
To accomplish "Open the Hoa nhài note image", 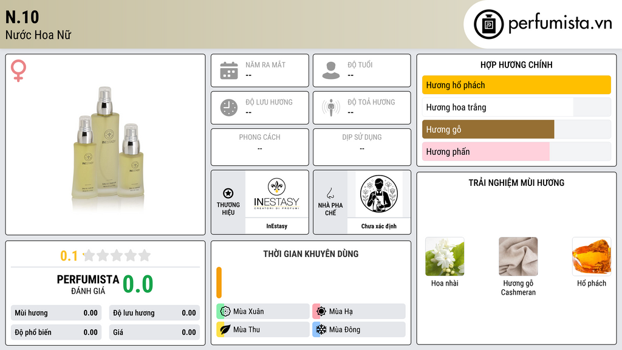I will (445, 256).
